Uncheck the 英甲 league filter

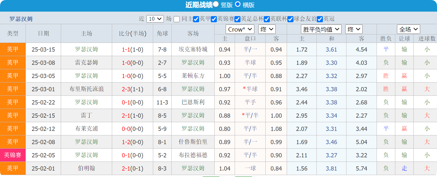click(196, 19)
